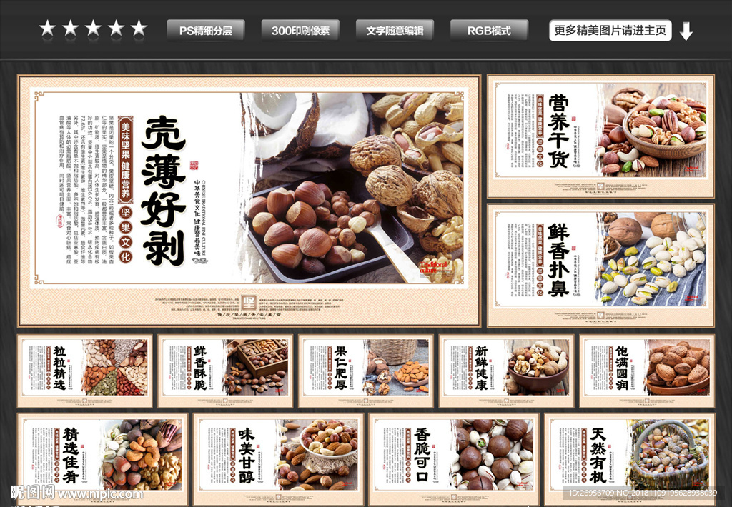Select the 鲜香酥脆 poster thumbnail
Viewport: 732px width, 507px height.
(225, 371)
